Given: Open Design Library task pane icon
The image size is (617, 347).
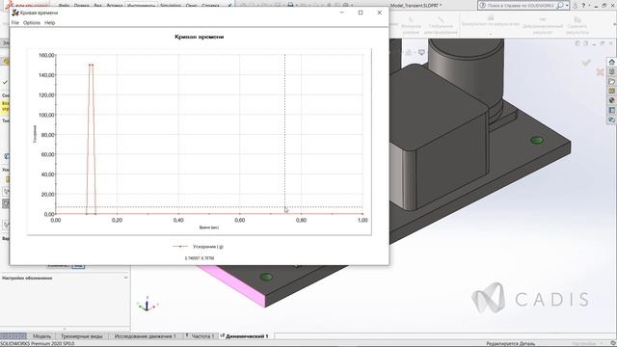Looking at the screenshot, I should point(611,71).
